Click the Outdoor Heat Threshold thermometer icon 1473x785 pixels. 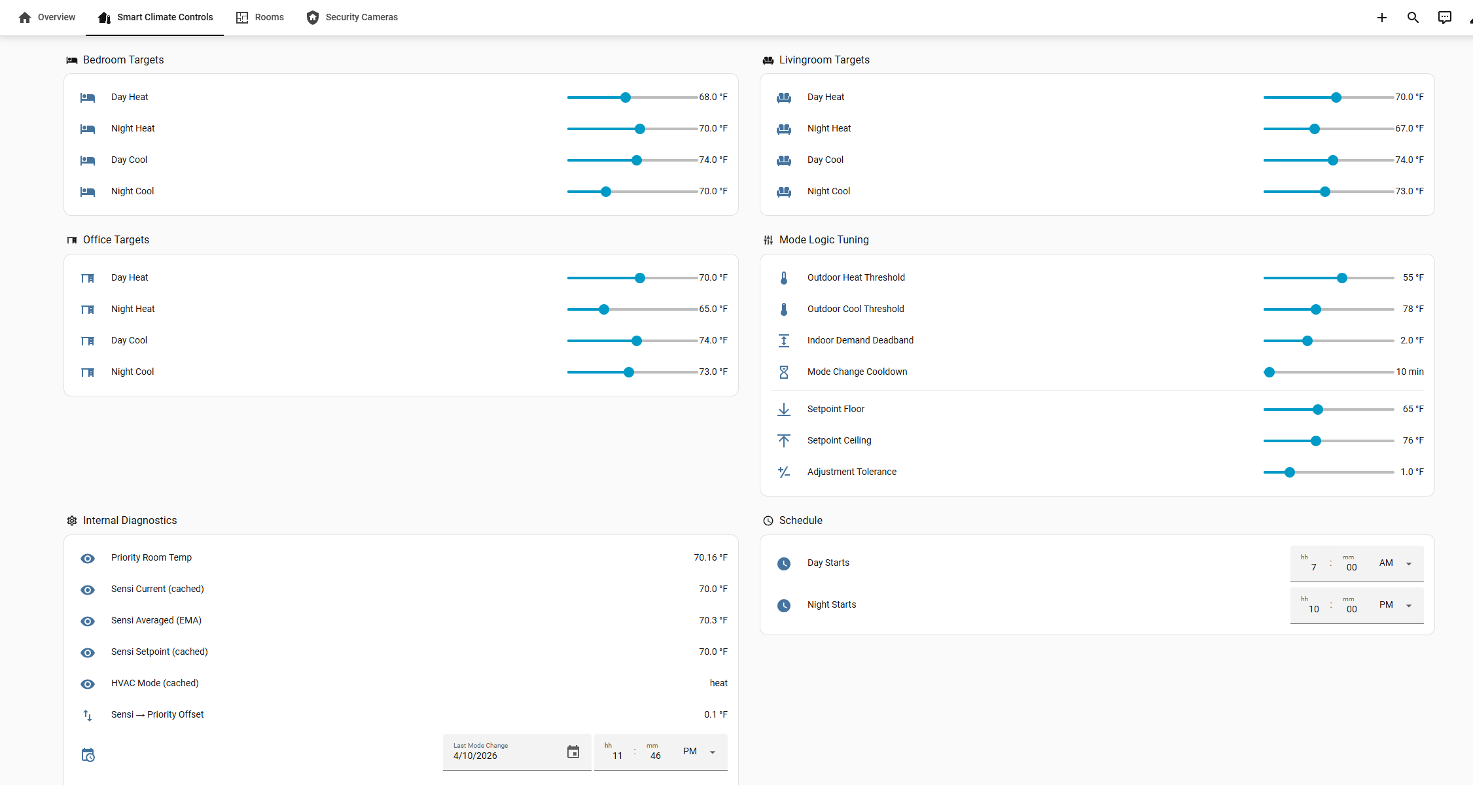click(783, 278)
